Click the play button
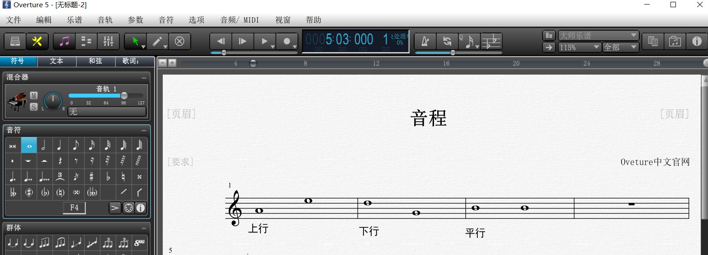The width and height of the screenshot is (708, 255). click(x=265, y=41)
